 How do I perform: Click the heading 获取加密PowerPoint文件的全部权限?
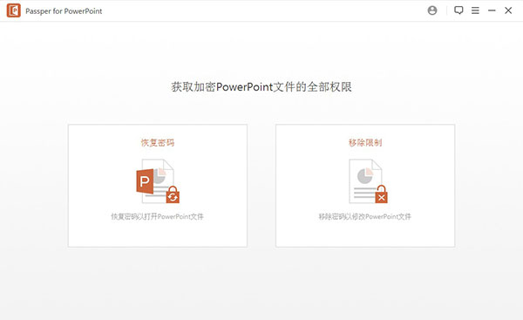[261, 86]
